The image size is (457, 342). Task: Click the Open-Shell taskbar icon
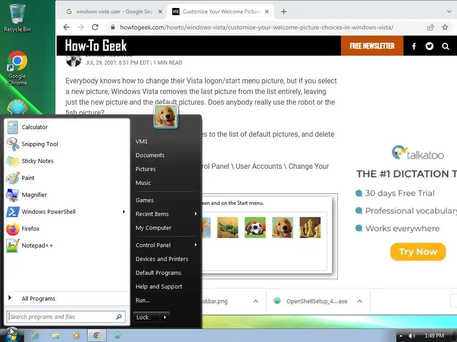117,336
